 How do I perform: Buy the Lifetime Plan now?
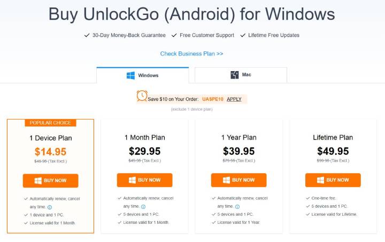(x=333, y=180)
